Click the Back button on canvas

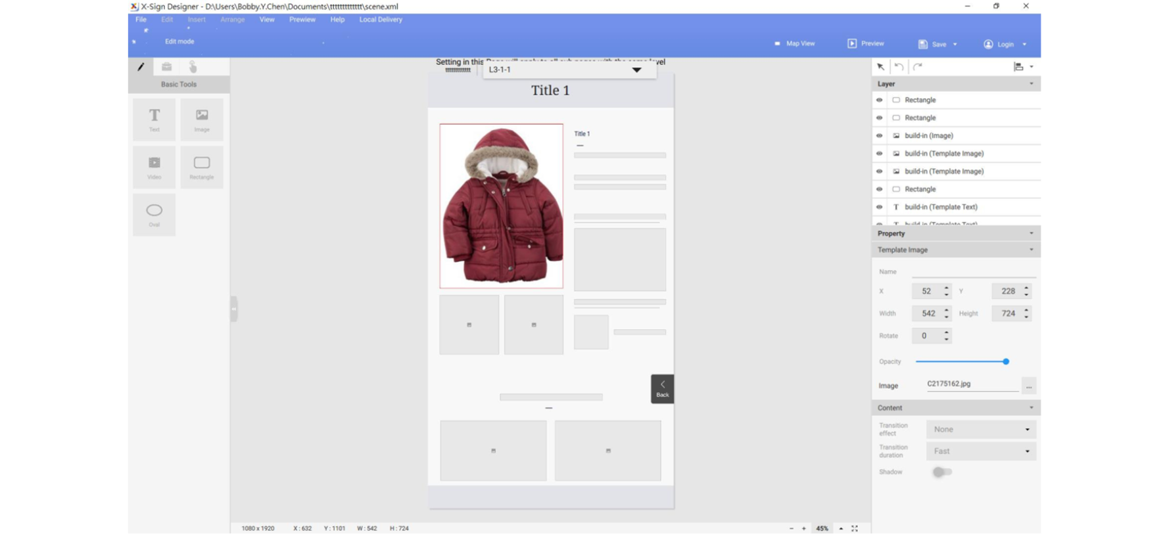662,389
